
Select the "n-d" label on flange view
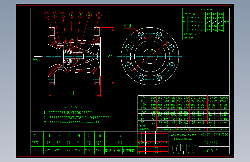coord(127,26)
